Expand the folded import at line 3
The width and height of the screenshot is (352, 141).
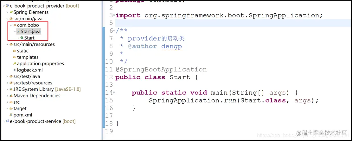114,15
